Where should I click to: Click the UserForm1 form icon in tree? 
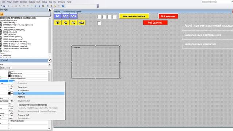[1, 56]
